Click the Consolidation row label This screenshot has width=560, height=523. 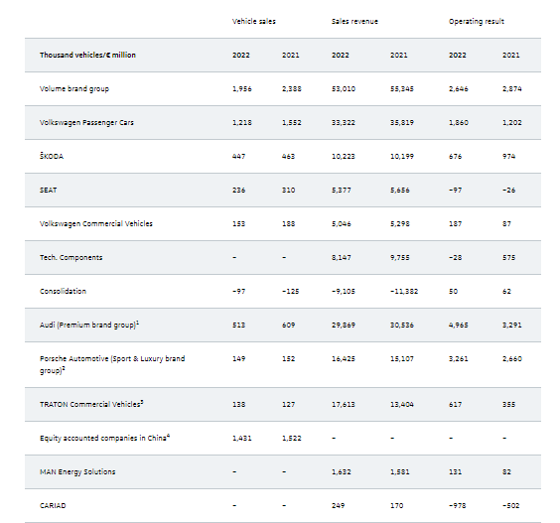pyautogui.click(x=63, y=291)
